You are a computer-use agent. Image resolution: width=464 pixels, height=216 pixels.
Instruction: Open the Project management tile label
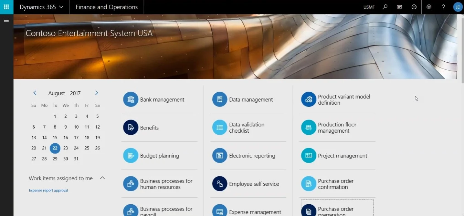342,156
